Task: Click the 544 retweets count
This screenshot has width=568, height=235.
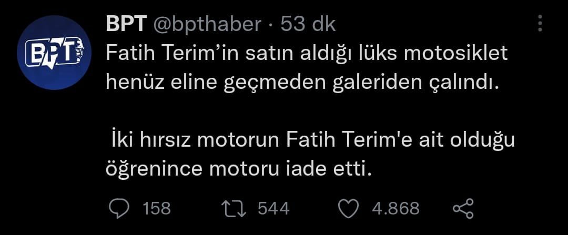Action: (273, 209)
